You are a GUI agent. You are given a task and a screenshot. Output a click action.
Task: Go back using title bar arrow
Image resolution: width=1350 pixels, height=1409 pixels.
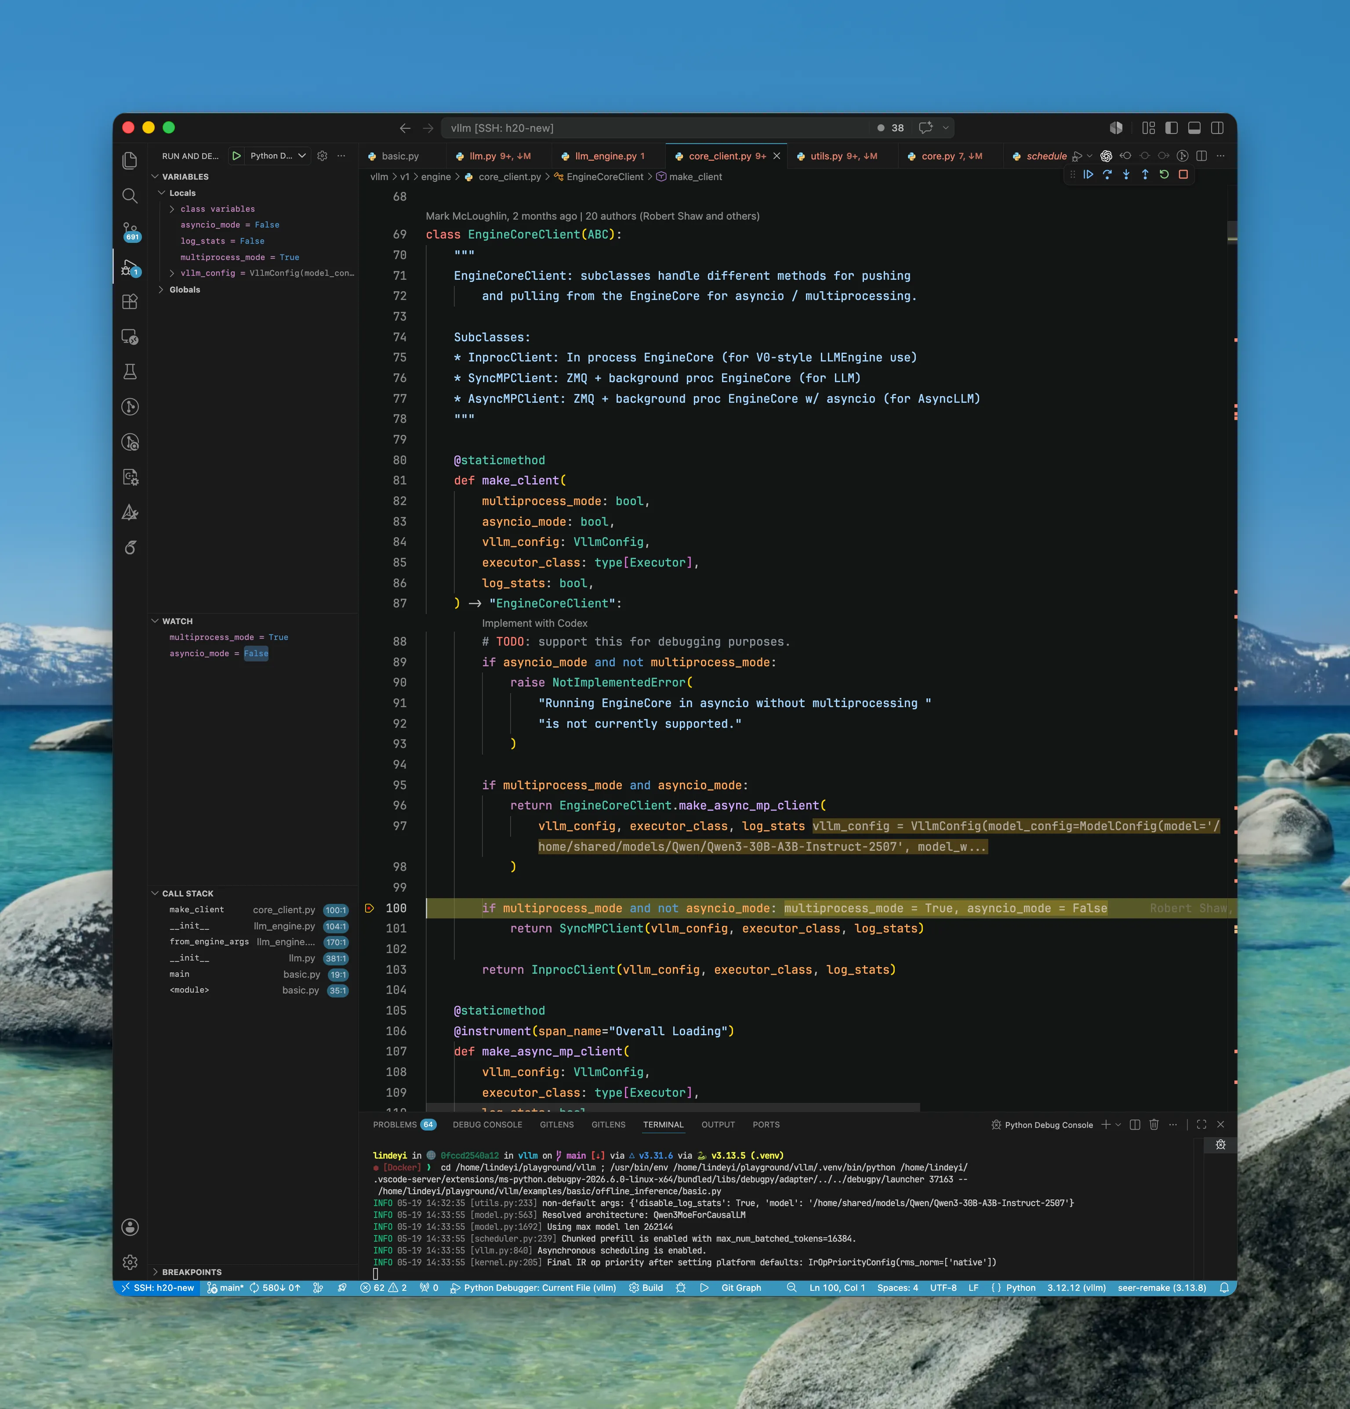click(405, 128)
